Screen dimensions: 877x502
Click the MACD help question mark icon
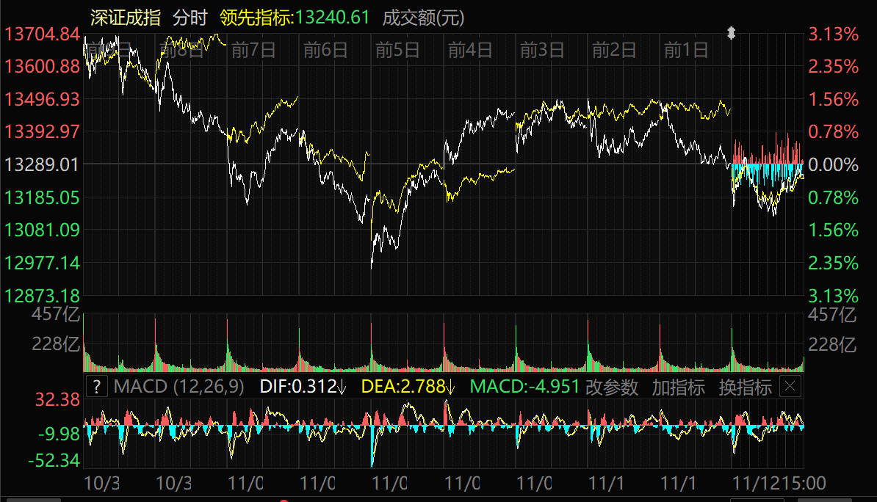(x=97, y=387)
